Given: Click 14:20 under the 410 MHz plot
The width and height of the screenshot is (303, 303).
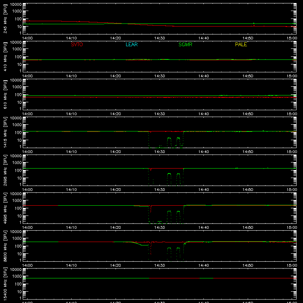Looking at the screenshot, I should [116, 76].
